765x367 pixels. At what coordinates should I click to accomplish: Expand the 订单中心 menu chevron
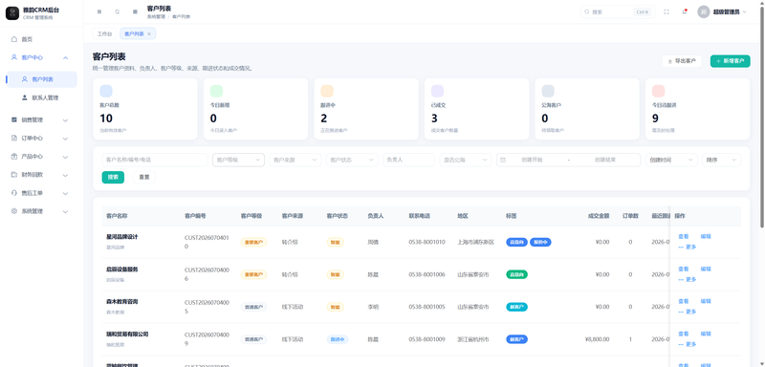point(65,139)
